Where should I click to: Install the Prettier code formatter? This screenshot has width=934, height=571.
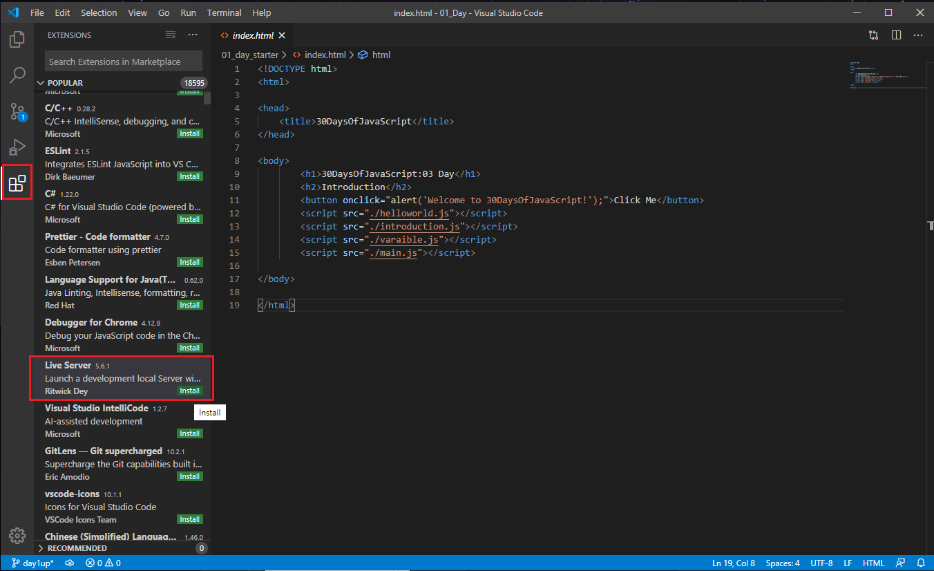click(x=189, y=262)
